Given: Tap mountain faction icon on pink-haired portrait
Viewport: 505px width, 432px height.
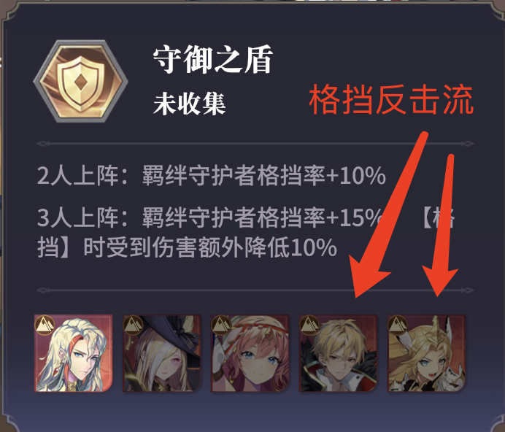Looking at the screenshot, I should (221, 325).
